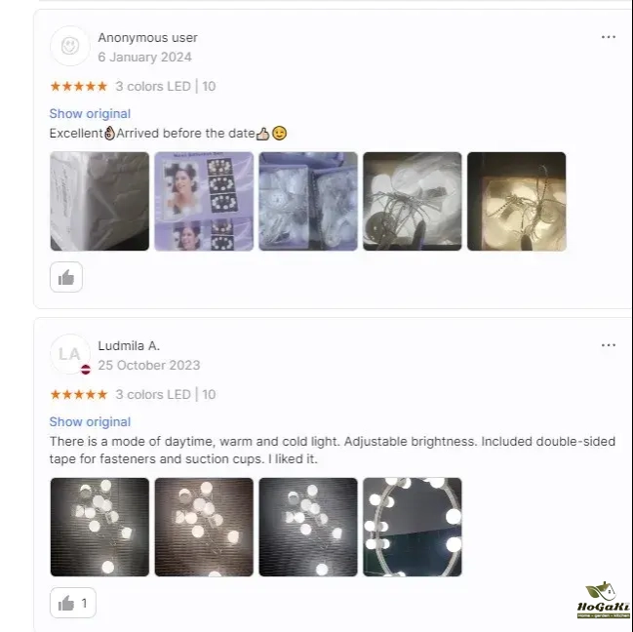Open the round mirror with bulbs photo
The width and height of the screenshot is (633, 632).
pyautogui.click(x=413, y=527)
